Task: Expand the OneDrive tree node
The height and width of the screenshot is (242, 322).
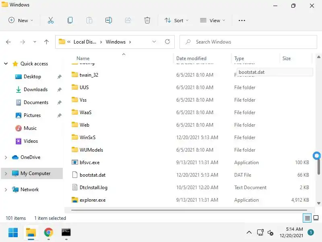Action: (6, 157)
